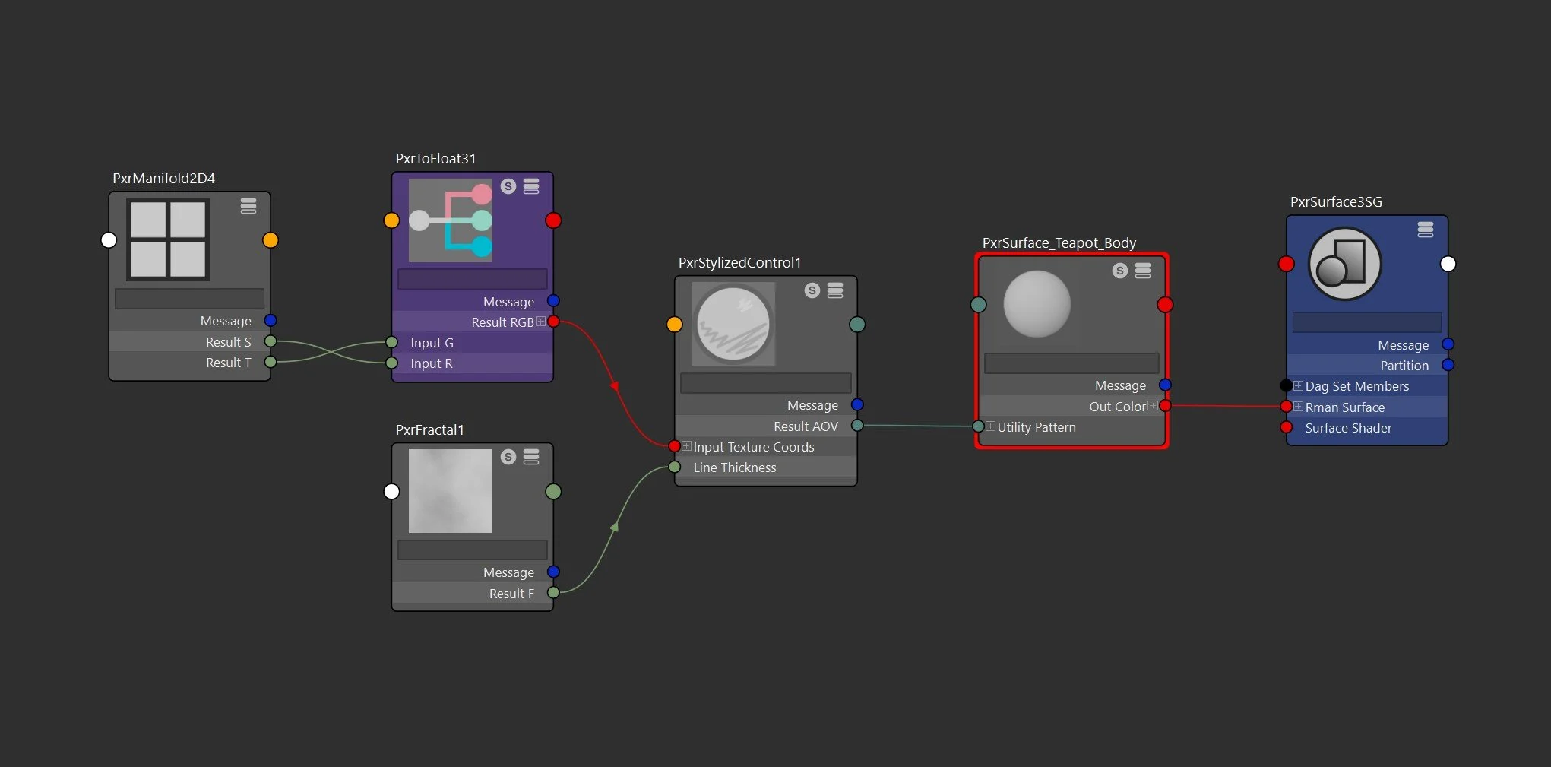Expand Input Texture Coords on PxrStylizedControl1
The image size is (1551, 767).
click(686, 446)
